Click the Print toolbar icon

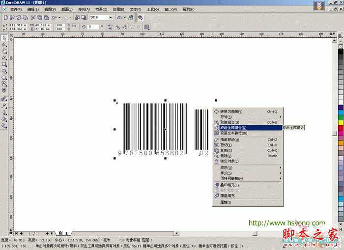click(26, 17)
